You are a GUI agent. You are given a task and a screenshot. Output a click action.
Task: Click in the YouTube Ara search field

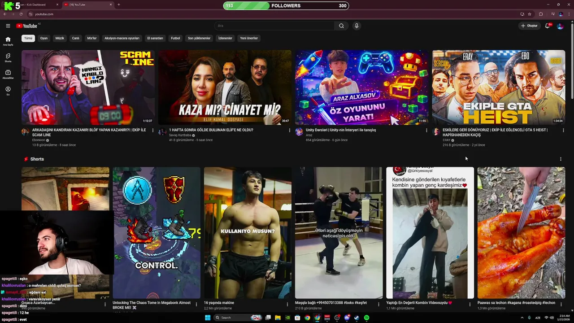point(274,26)
